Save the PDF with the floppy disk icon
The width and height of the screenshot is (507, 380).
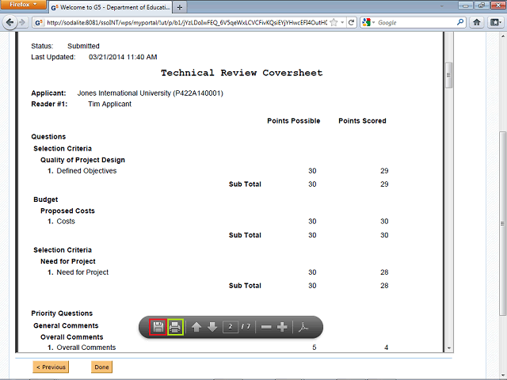point(158,327)
